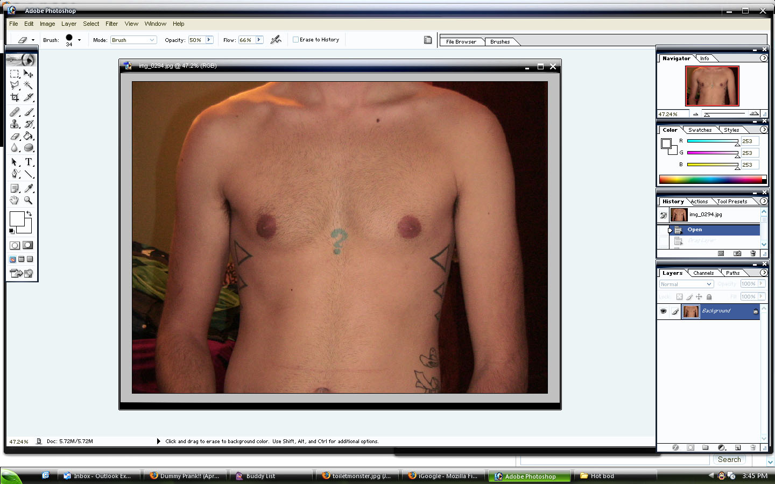Switch to Quick Mask mode
Viewport: 775px width, 484px height.
coord(27,245)
